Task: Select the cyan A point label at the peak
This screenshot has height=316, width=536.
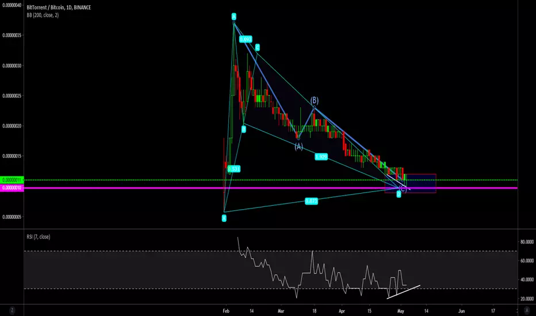Action: (x=234, y=17)
